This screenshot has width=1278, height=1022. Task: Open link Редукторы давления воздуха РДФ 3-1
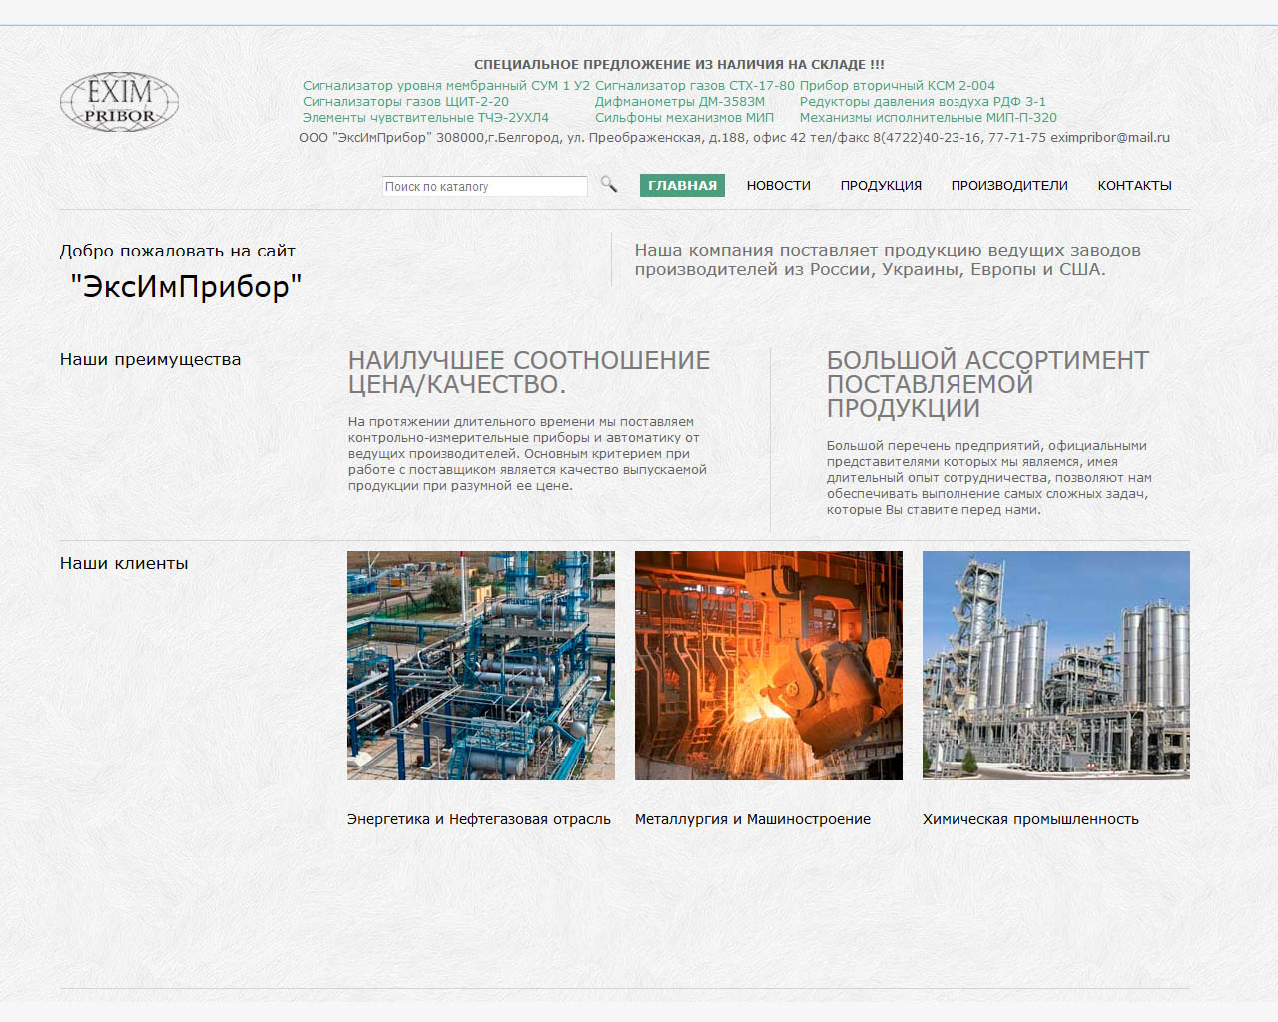[923, 102]
